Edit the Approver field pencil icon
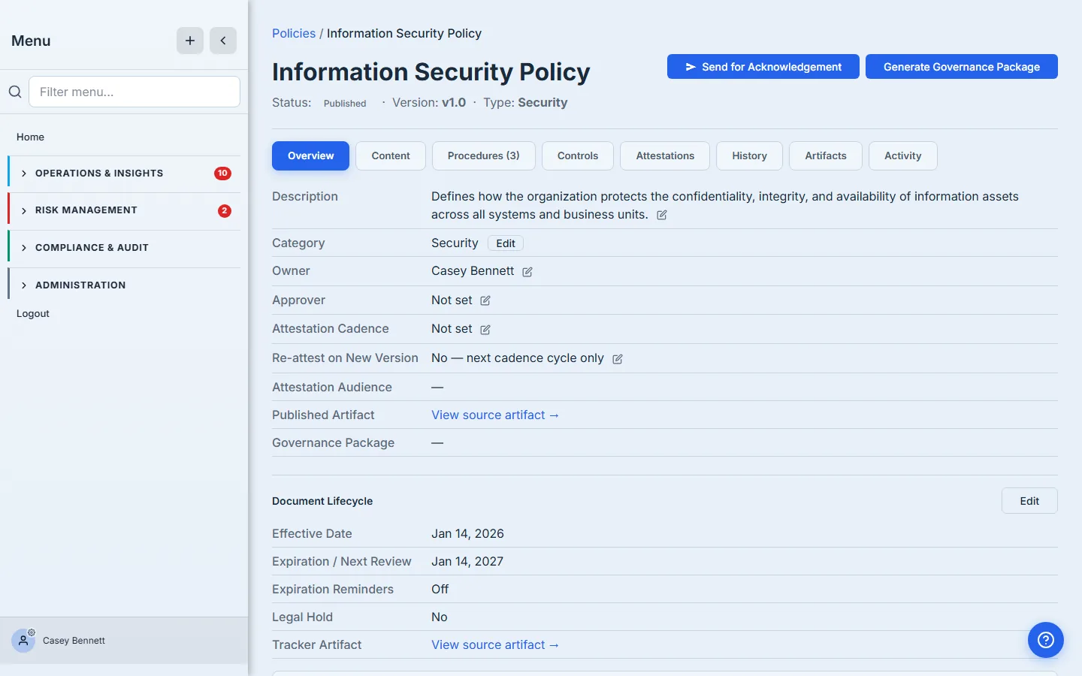Image resolution: width=1082 pixels, height=676 pixels. (485, 300)
